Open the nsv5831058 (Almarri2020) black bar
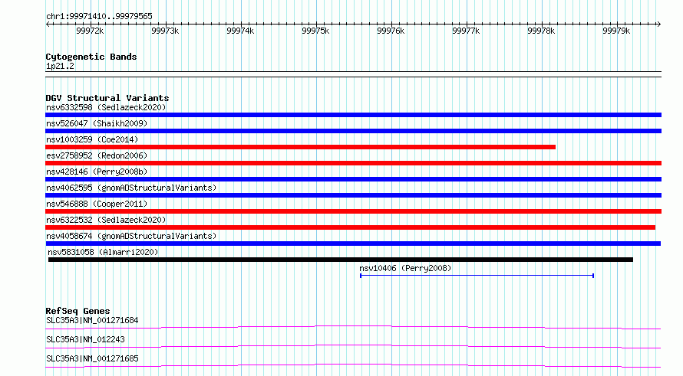This screenshot has height=376, width=683. point(341,260)
